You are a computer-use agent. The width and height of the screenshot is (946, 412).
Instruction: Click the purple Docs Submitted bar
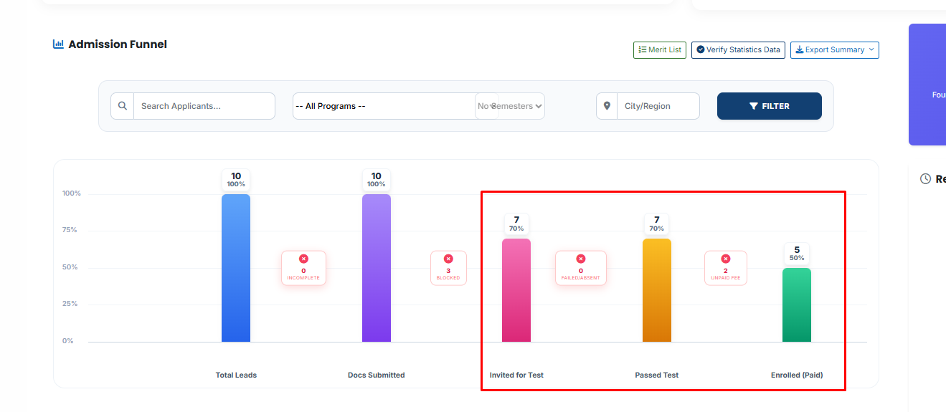point(377,268)
